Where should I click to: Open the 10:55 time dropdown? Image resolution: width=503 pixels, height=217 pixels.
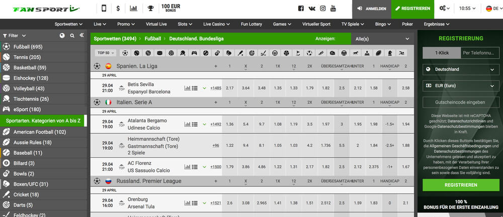[467, 9]
